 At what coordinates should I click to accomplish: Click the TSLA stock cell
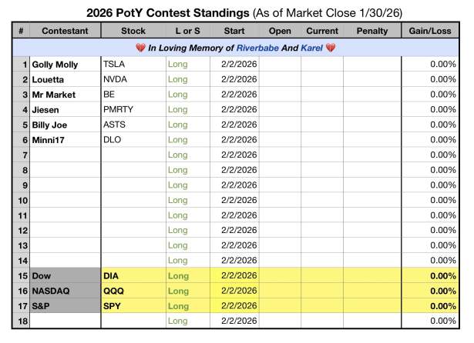133,65
